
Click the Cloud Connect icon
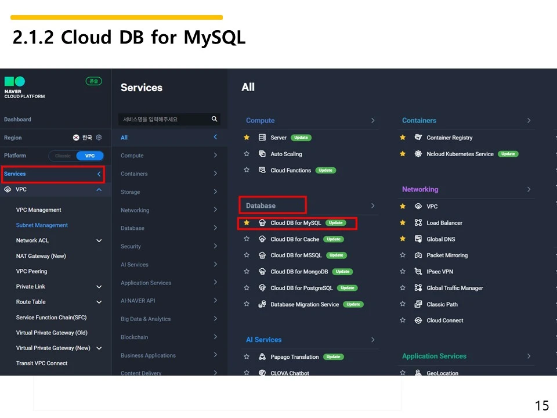coord(418,320)
